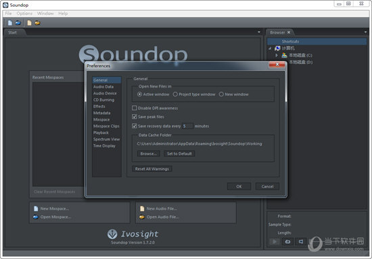Click the recovery minutes input field
Screen dimensions: 372x259
pos(187,126)
